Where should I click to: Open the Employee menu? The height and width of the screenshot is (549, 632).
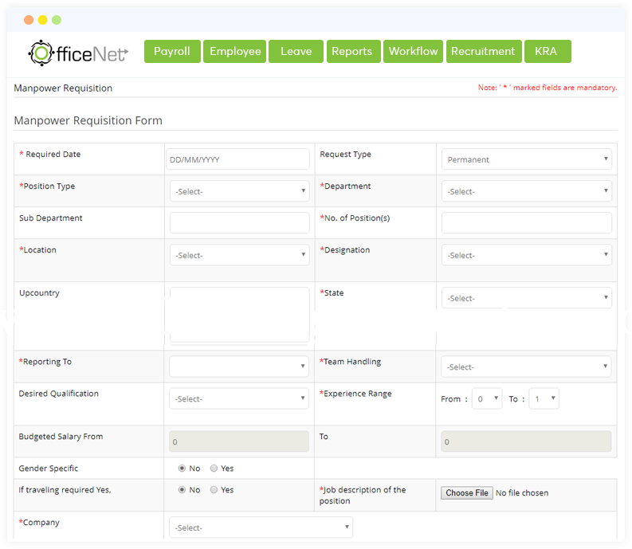235,51
